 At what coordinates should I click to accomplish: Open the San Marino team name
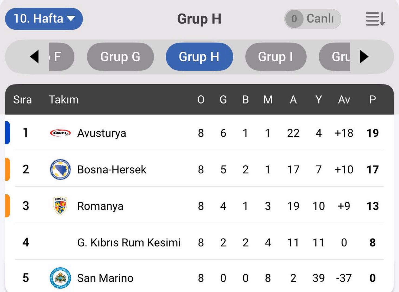pos(105,278)
